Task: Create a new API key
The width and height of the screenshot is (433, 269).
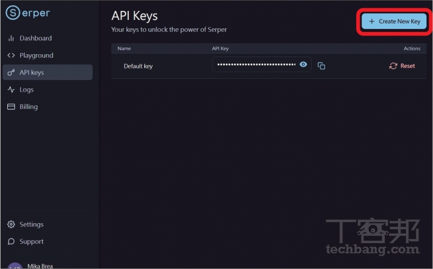Action: (x=394, y=21)
